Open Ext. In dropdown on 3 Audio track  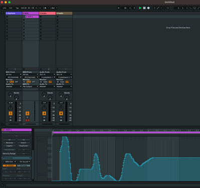coord(48,74)
